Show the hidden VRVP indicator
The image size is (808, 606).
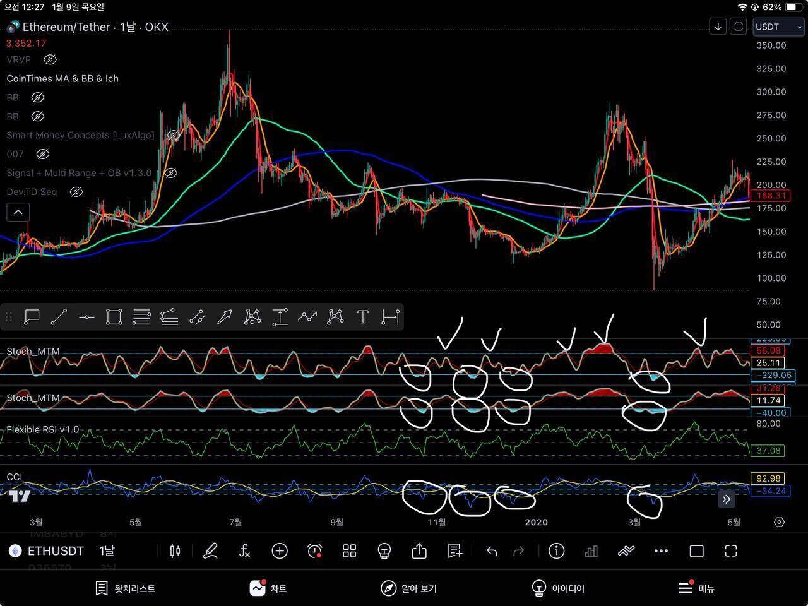[x=50, y=59]
